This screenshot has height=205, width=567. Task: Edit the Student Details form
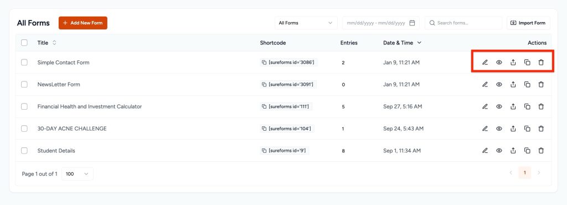[x=485, y=151]
